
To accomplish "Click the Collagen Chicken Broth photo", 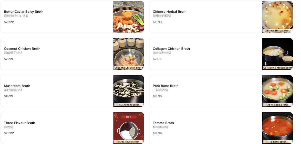I will (x=277, y=54).
